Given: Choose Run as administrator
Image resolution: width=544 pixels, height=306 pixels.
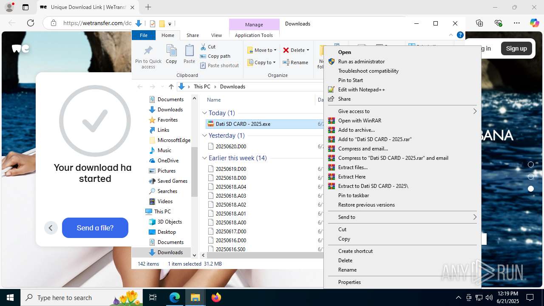Looking at the screenshot, I should tap(402, 62).
